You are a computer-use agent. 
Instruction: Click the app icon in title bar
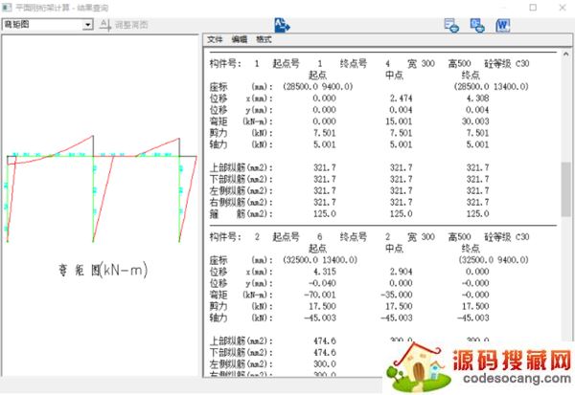coord(7,8)
